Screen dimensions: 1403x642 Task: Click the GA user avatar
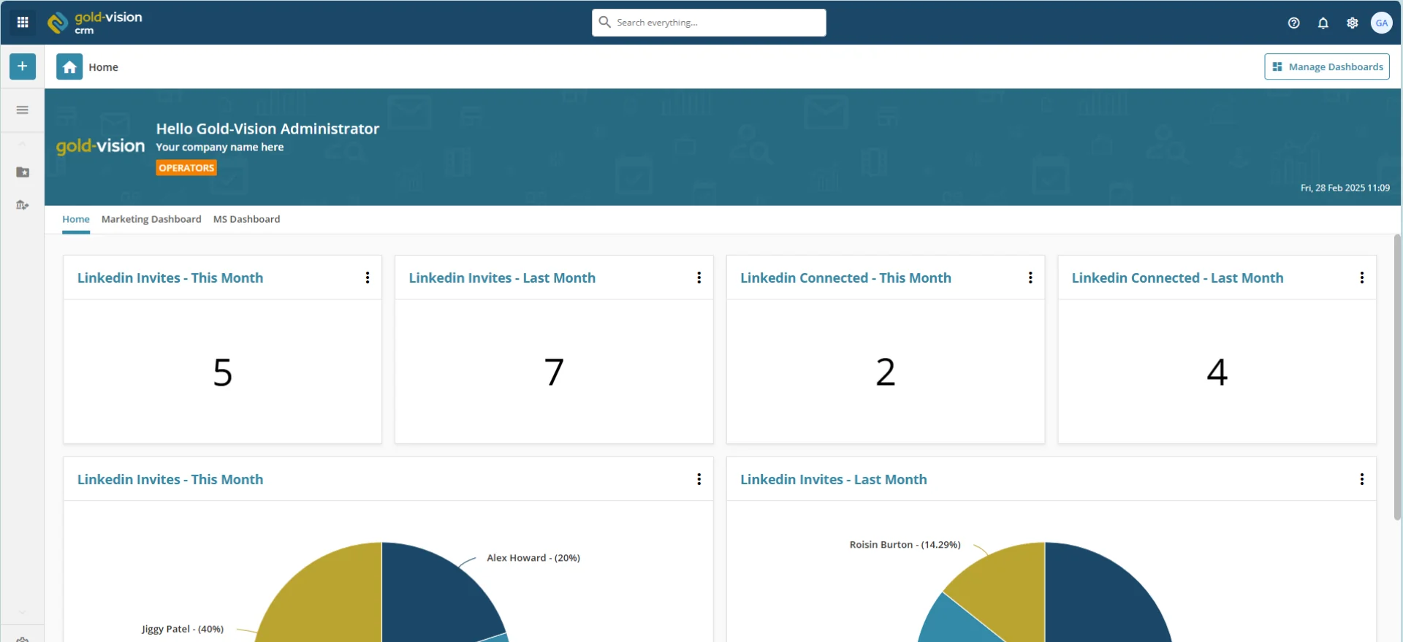[1381, 23]
